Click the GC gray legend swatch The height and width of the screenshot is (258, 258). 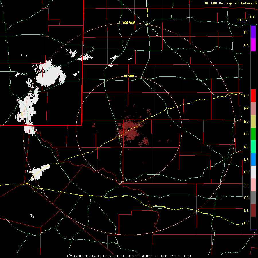click(253, 198)
